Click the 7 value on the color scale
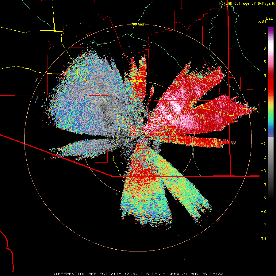276x276 pixels. pyautogui.click(x=265, y=34)
